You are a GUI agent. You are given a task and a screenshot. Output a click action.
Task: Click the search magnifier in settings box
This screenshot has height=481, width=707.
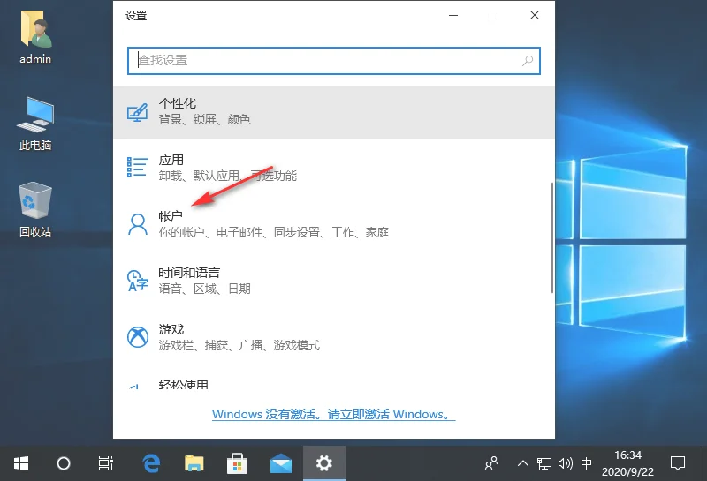[527, 60]
